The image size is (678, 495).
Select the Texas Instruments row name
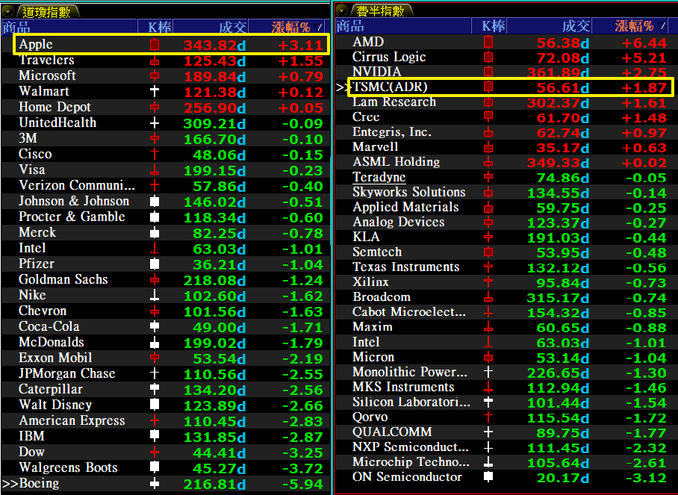click(406, 267)
